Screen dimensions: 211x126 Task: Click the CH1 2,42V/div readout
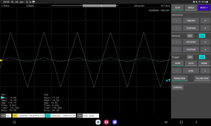[23, 116]
